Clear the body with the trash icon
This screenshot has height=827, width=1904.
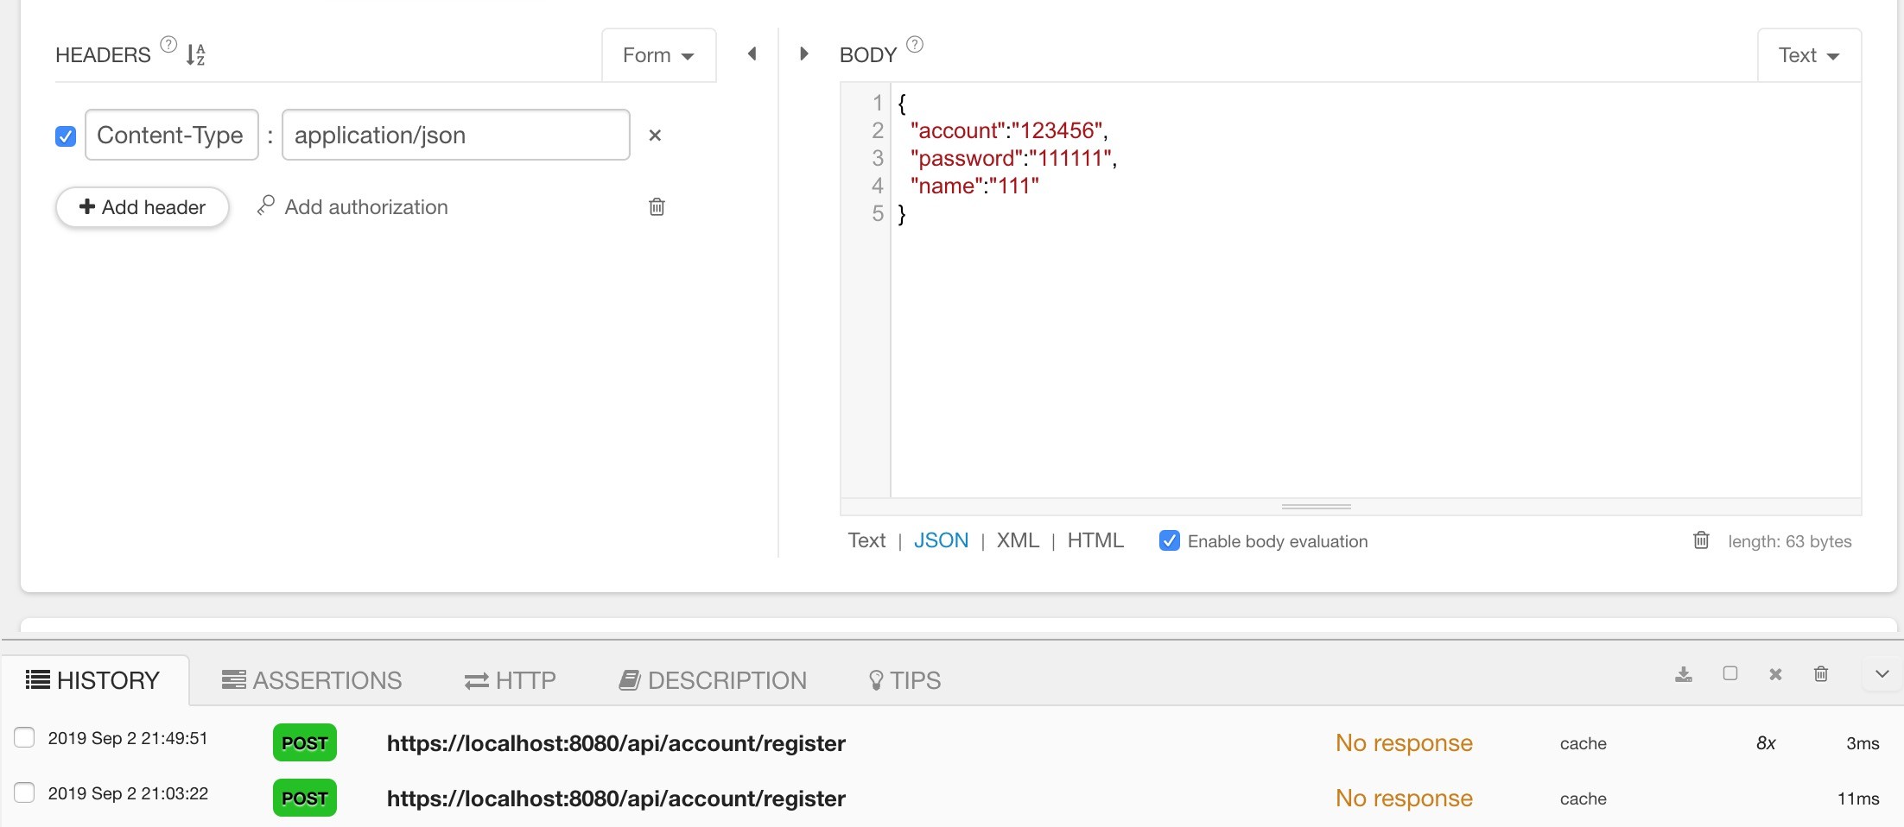pyautogui.click(x=1701, y=540)
